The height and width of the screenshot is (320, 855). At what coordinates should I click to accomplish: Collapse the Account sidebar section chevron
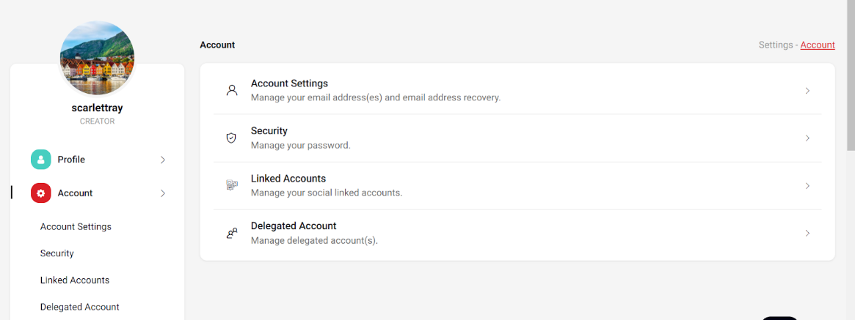[x=162, y=193]
